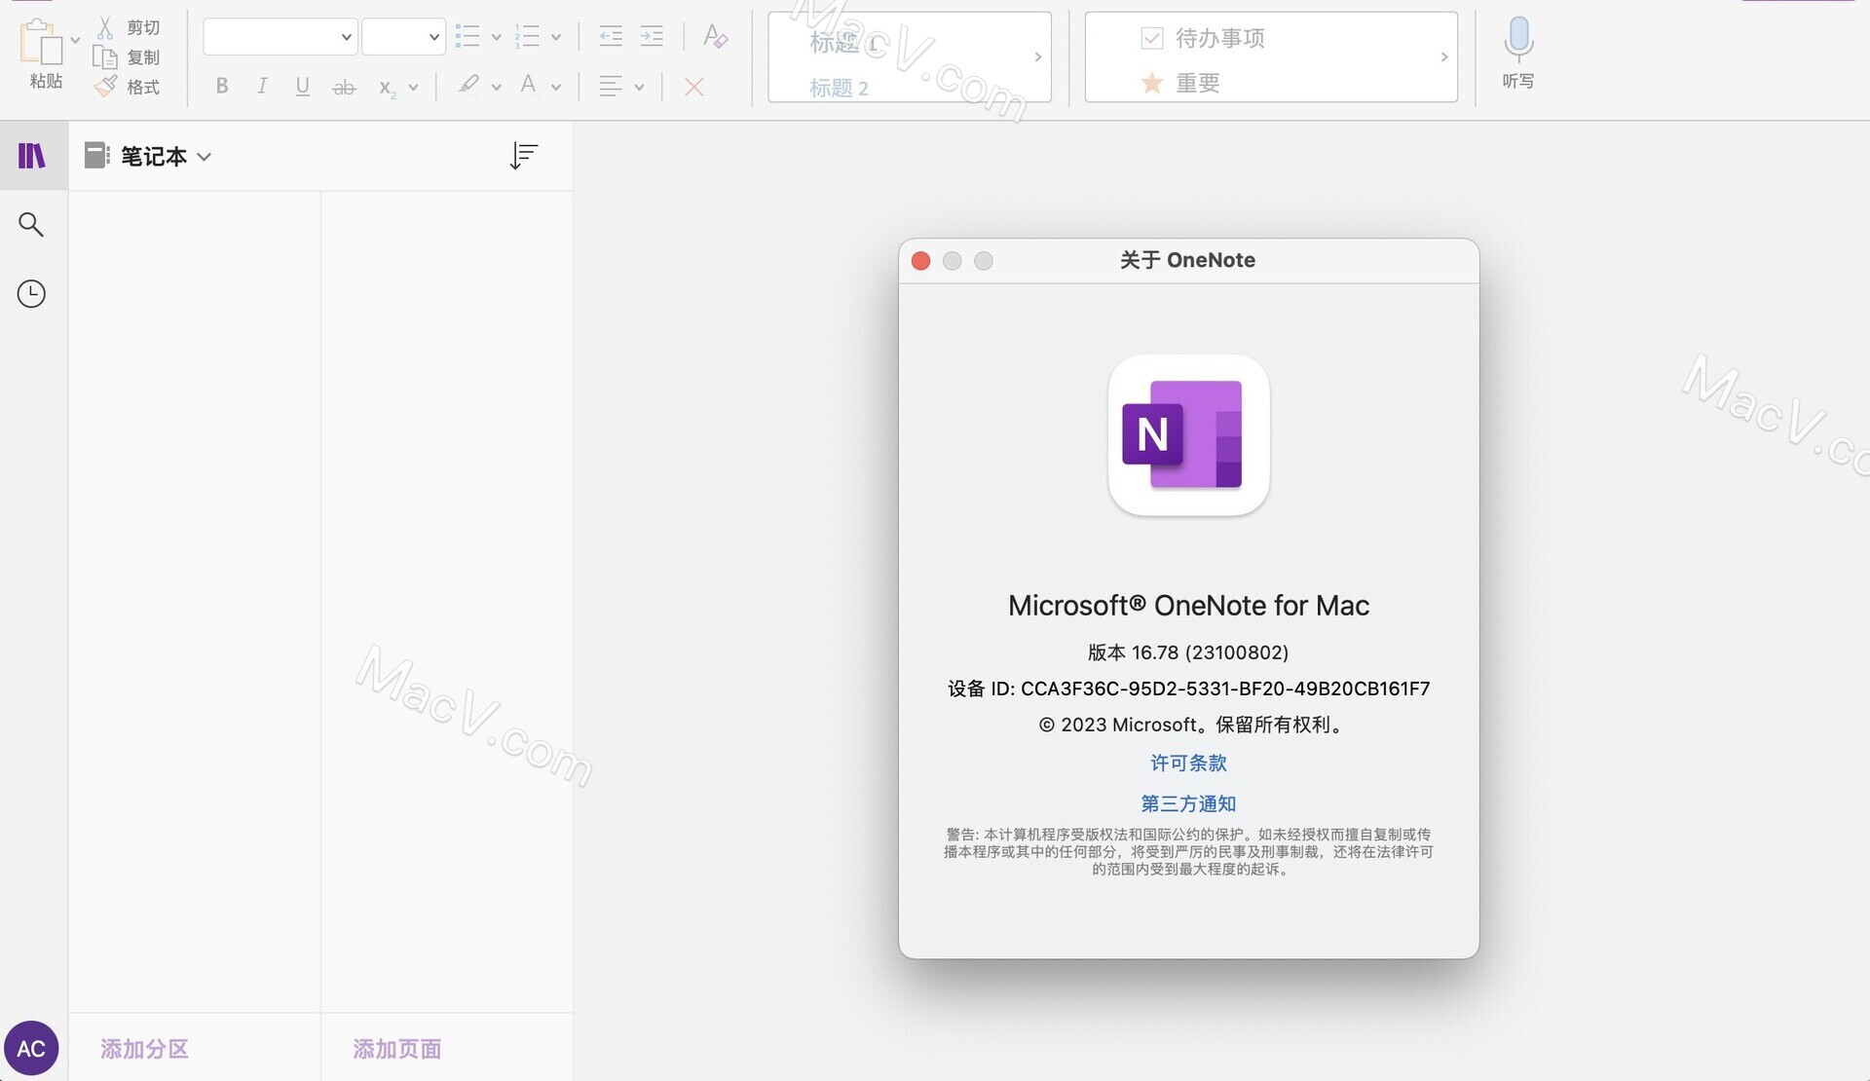This screenshot has height=1081, width=1870.
Task: Expand subscript/superscript options
Action: point(413,88)
